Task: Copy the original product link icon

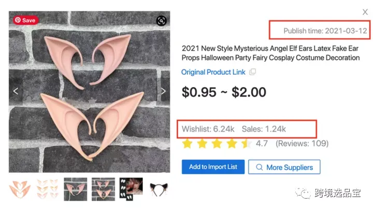Action: (x=252, y=72)
